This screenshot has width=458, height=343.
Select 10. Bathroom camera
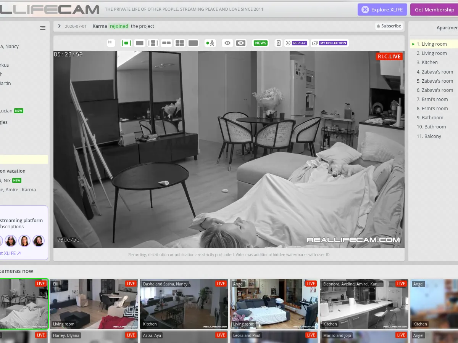pyautogui.click(x=434, y=127)
